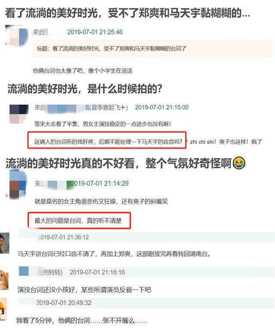
Task: Click the airplane emoji in username
Action: [x=123, y=108]
